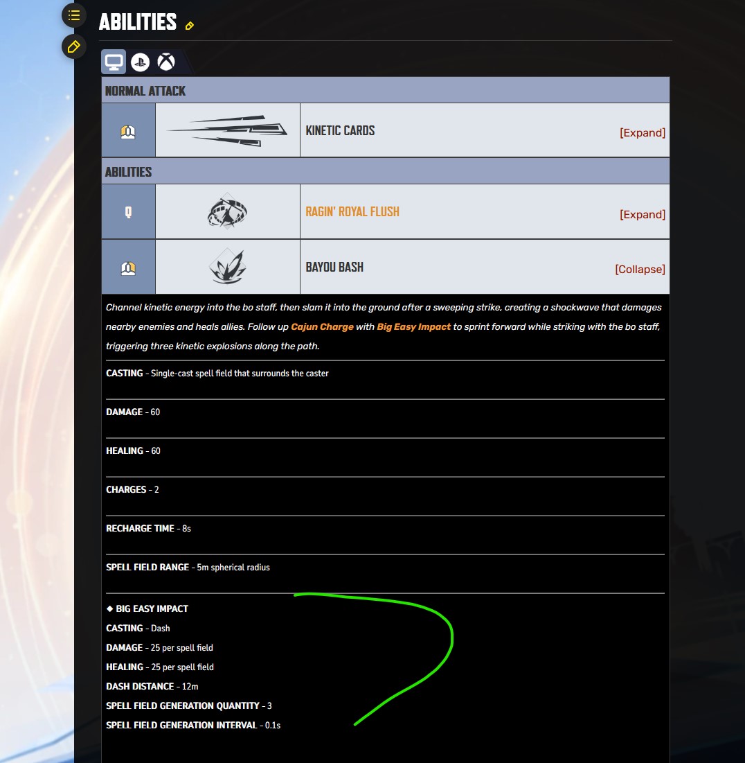
Task: Click the 'CASTING - Dash' line
Action: 138,628
